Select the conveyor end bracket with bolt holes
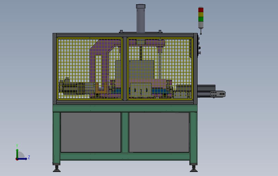278x176 pixels. pyautogui.click(x=218, y=94)
